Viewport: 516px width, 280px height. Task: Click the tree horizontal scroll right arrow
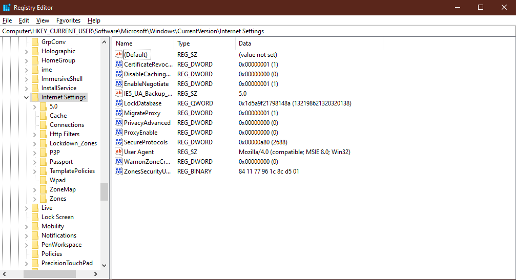point(96,274)
